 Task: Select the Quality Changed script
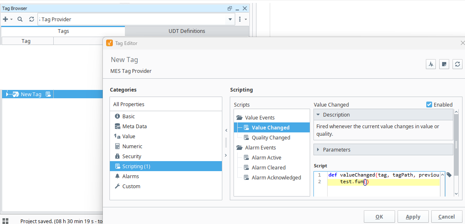click(x=271, y=138)
